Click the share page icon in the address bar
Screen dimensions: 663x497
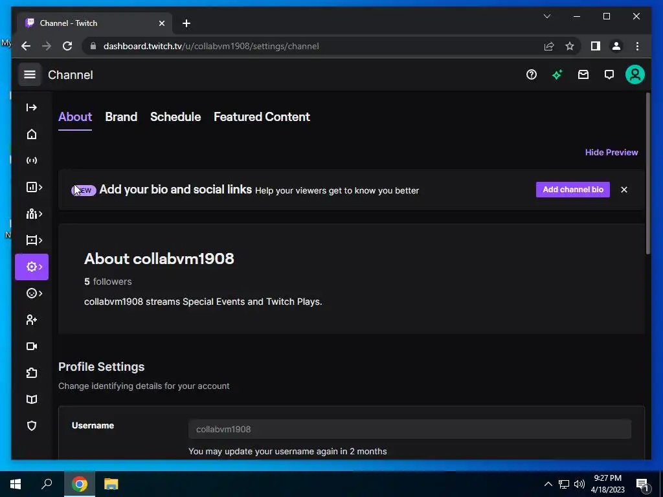549,46
